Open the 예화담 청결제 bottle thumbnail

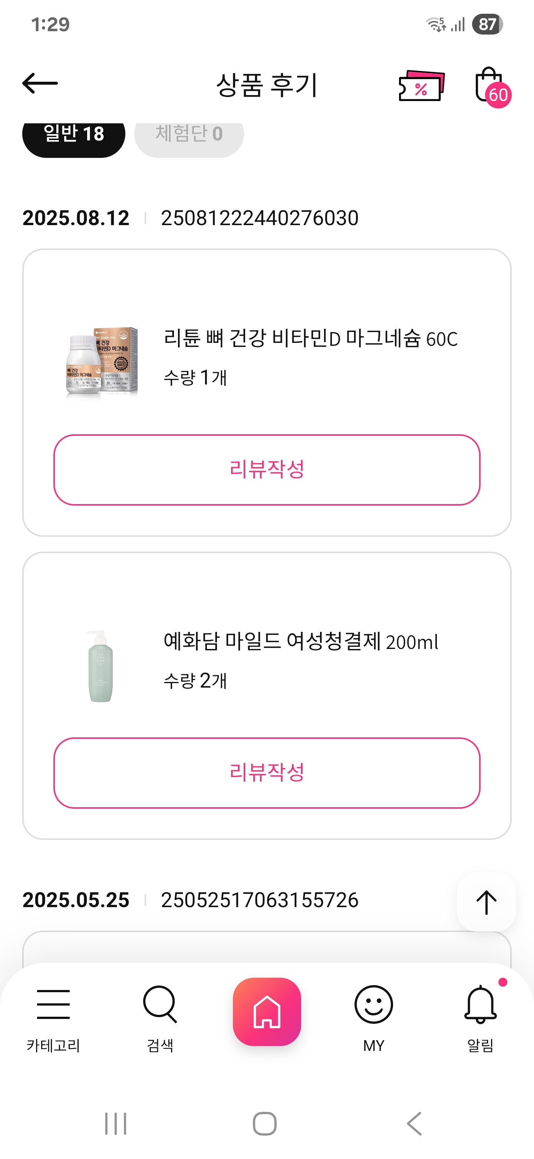[100, 666]
